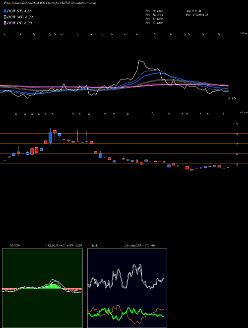Click the ADX '(14 day) 28, +30, -46' values
This screenshot has height=328, width=248.
point(139,246)
